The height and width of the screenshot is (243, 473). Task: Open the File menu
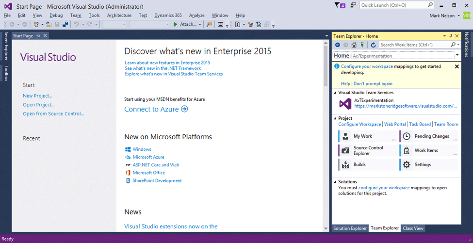(x=7, y=16)
